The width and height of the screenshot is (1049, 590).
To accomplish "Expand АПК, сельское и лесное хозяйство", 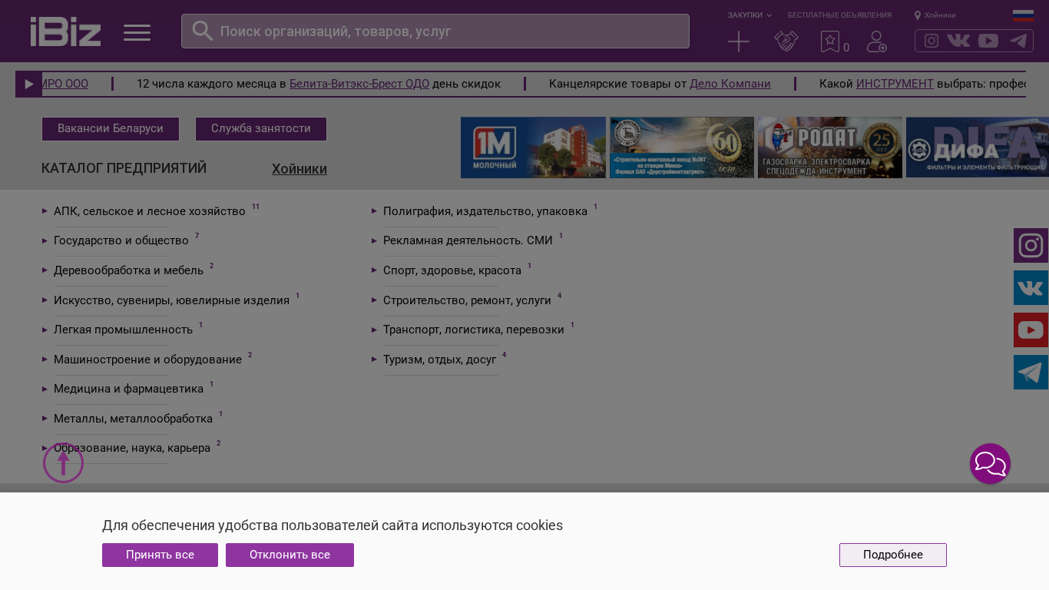I will tap(150, 211).
